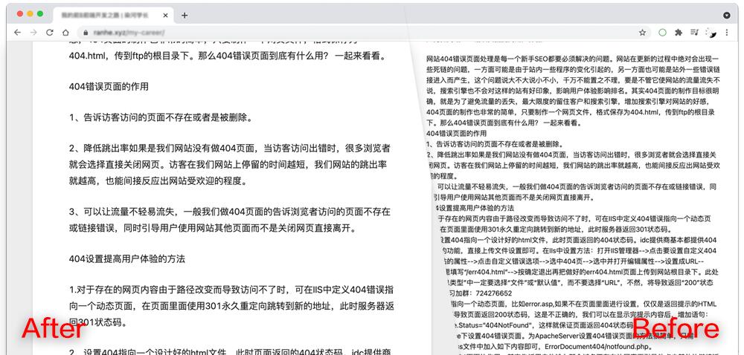Expand the tab search dropdown arrow
744x355 pixels.
tap(727, 15)
